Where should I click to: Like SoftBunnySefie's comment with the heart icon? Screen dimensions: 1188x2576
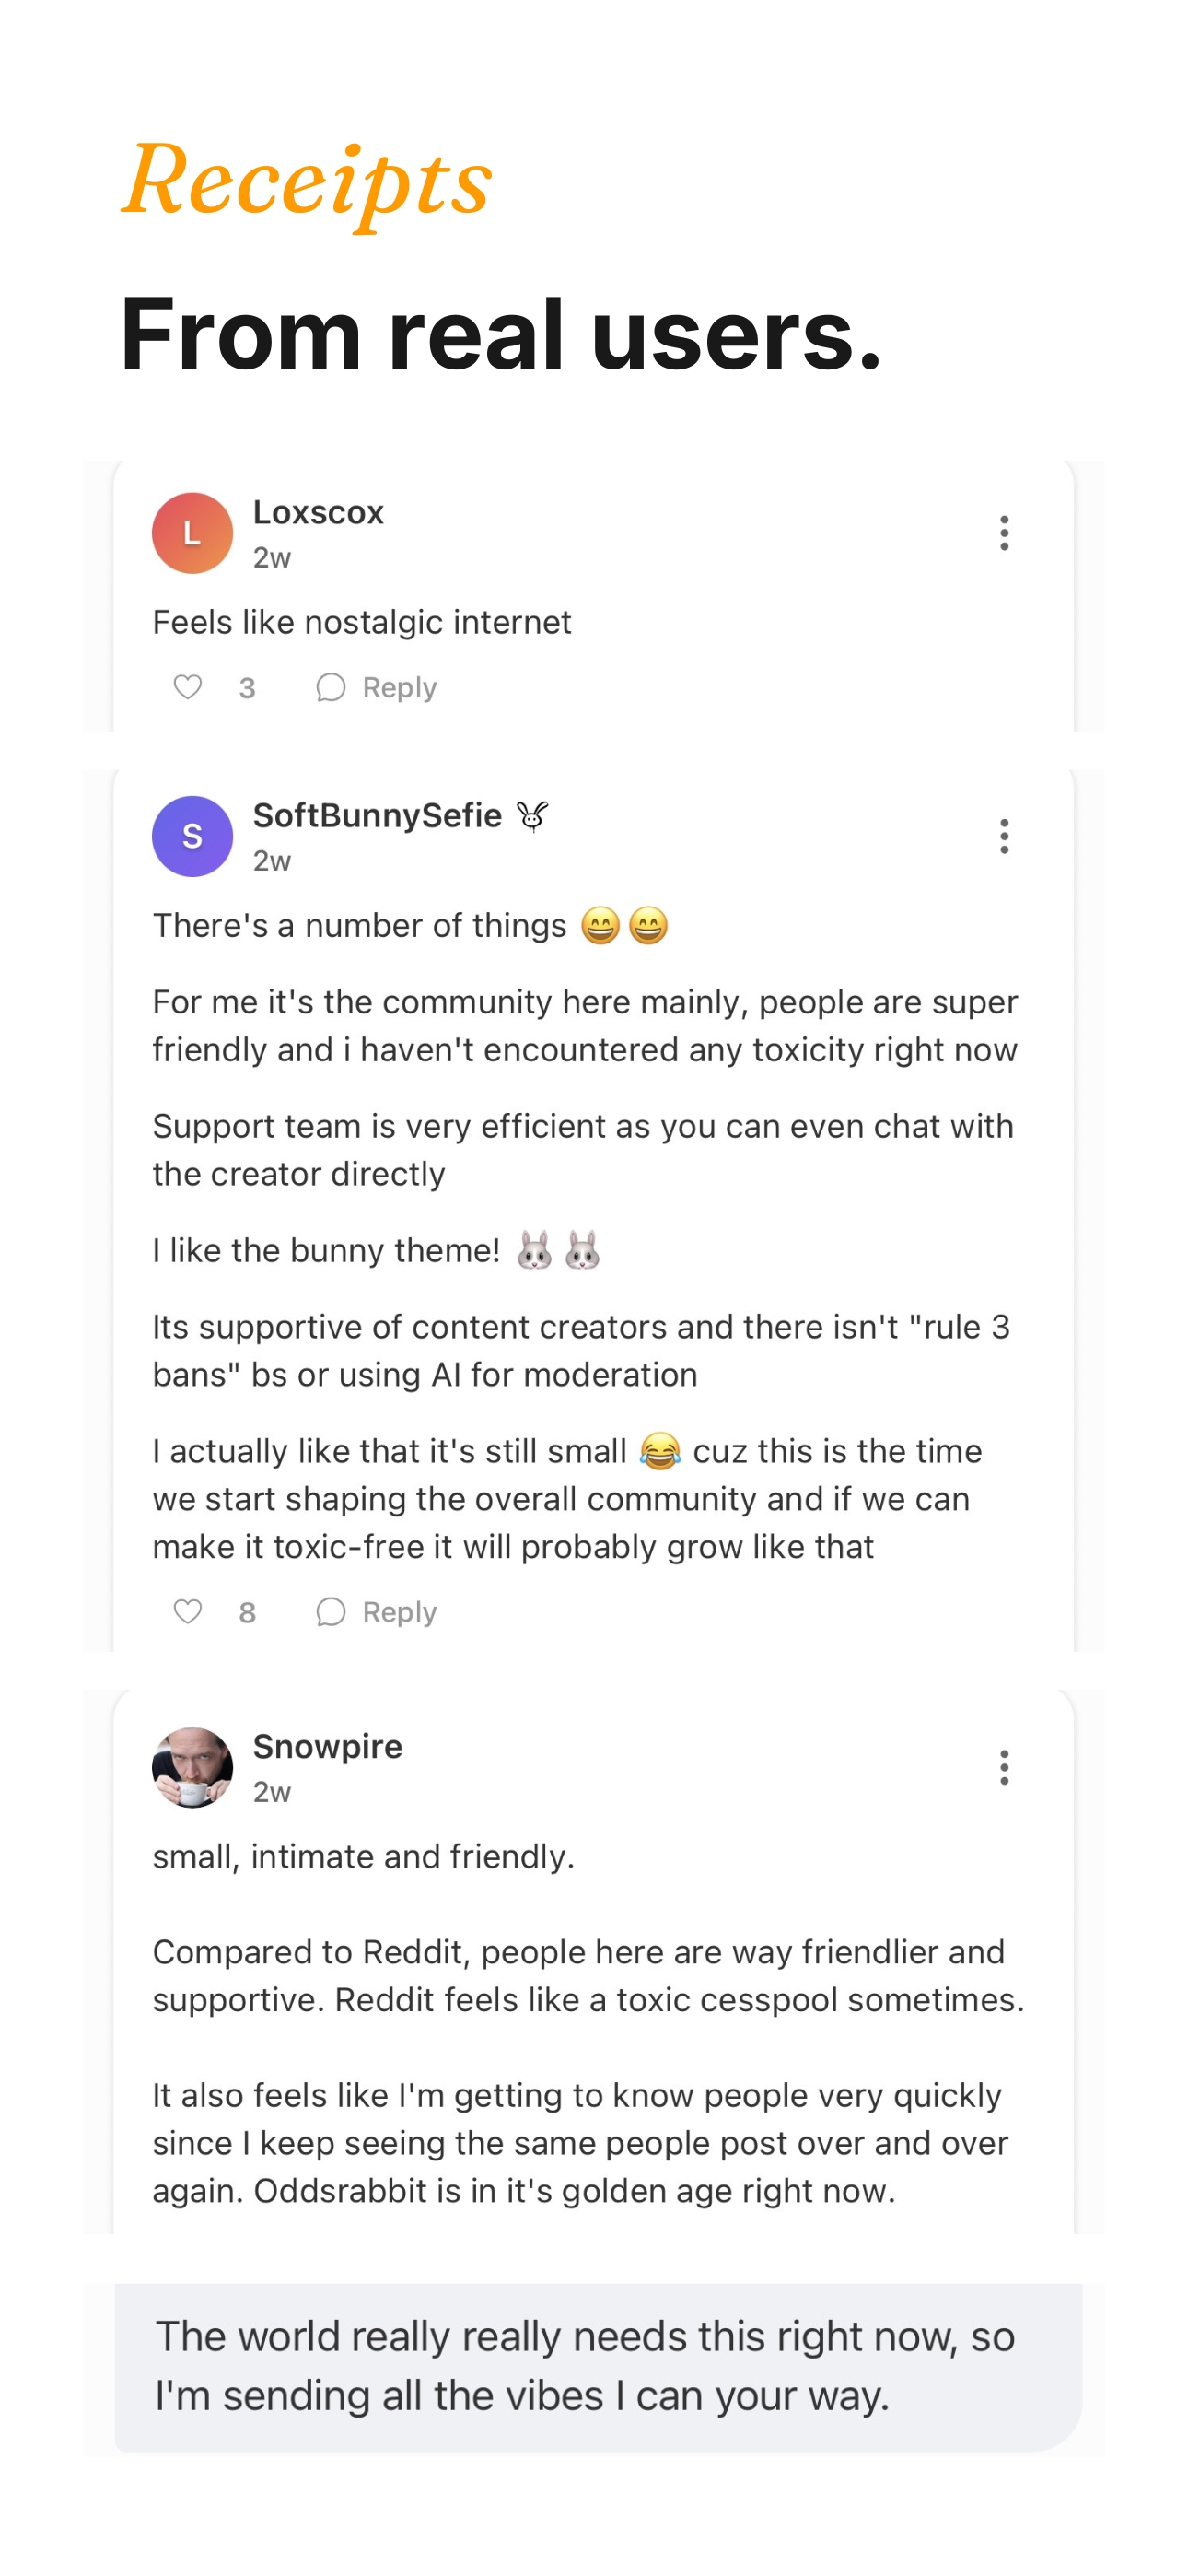pyautogui.click(x=188, y=1611)
